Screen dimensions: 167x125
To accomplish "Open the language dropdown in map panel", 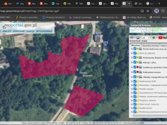I will [x=146, y=37].
